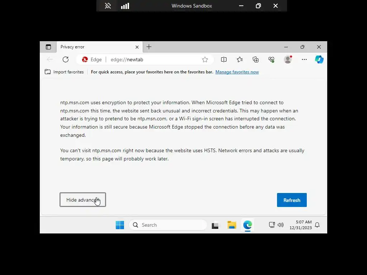Click Import favorites in favorites bar
367x275 pixels.
[x=64, y=72]
